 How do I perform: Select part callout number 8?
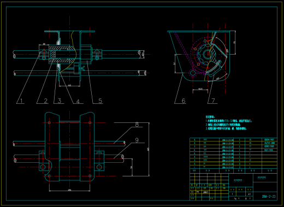(137, 125)
